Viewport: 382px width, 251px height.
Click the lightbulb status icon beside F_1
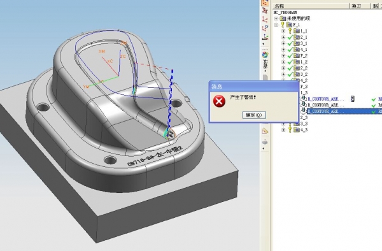[x=283, y=25]
